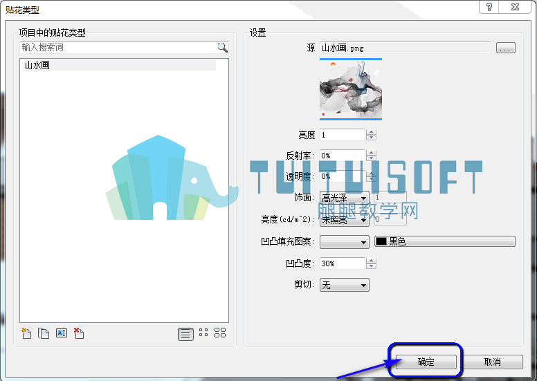Increase 凹凸度 with up spinner arrow
The width and height of the screenshot is (537, 381).
pos(371,260)
